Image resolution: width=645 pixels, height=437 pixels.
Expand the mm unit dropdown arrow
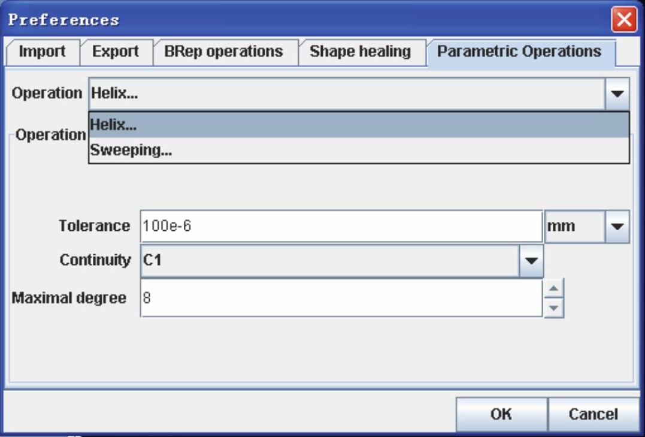click(618, 227)
